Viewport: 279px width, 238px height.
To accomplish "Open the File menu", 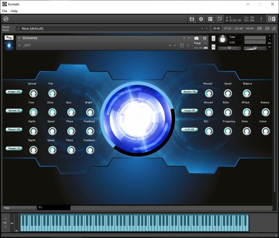I will point(5,11).
